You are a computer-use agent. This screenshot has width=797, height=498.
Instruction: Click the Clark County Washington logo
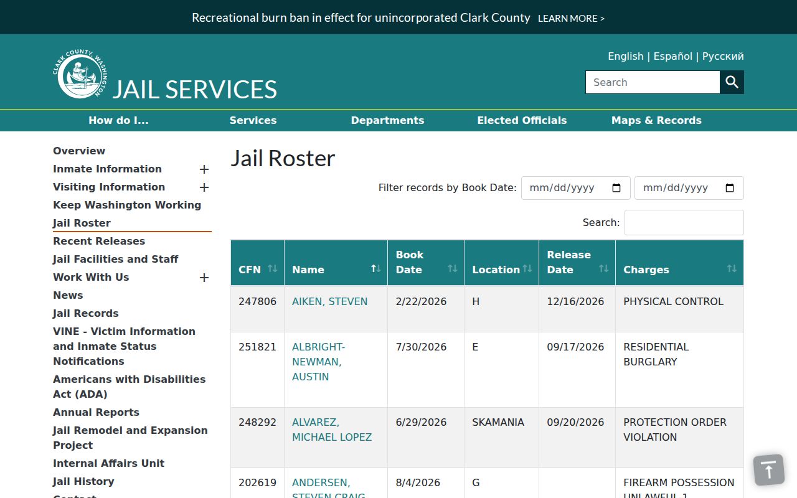(79, 75)
